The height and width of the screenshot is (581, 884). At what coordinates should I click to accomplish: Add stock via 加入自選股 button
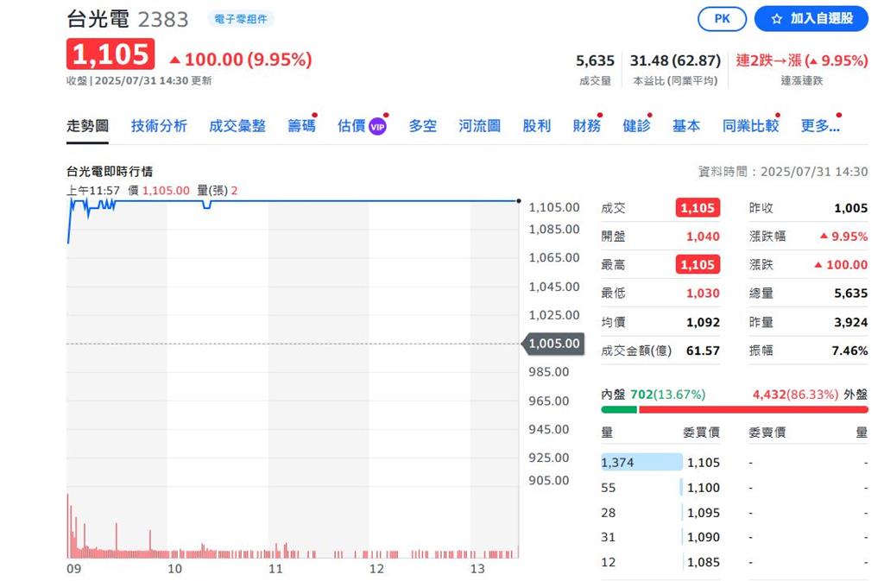(811, 19)
